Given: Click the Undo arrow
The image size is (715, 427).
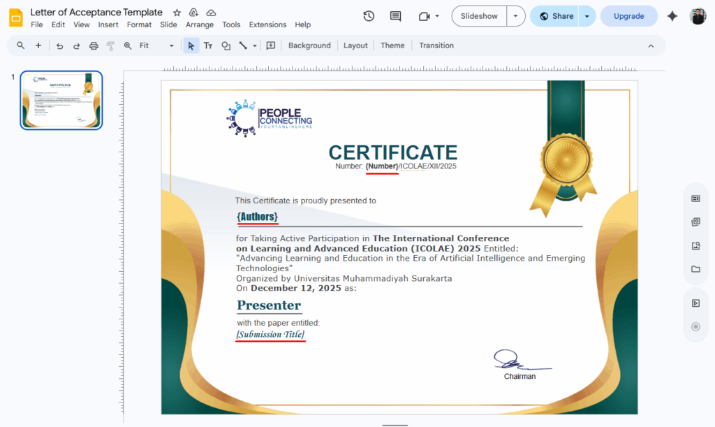Looking at the screenshot, I should [x=59, y=45].
